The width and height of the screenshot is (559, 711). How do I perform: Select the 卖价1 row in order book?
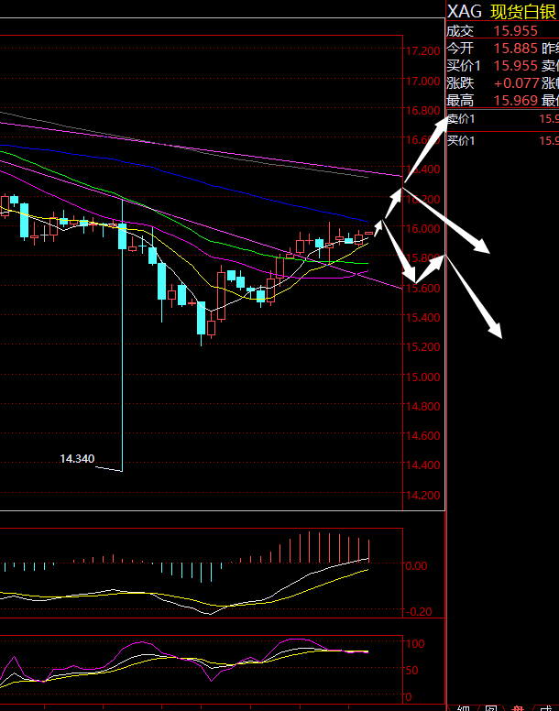pos(503,120)
